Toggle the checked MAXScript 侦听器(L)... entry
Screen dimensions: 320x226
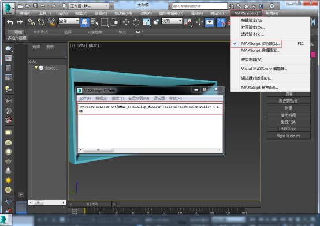click(x=261, y=43)
